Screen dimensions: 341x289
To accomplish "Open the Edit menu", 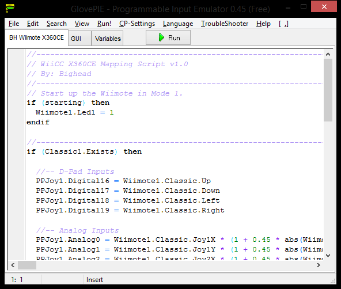I will pyautogui.click(x=33, y=24).
